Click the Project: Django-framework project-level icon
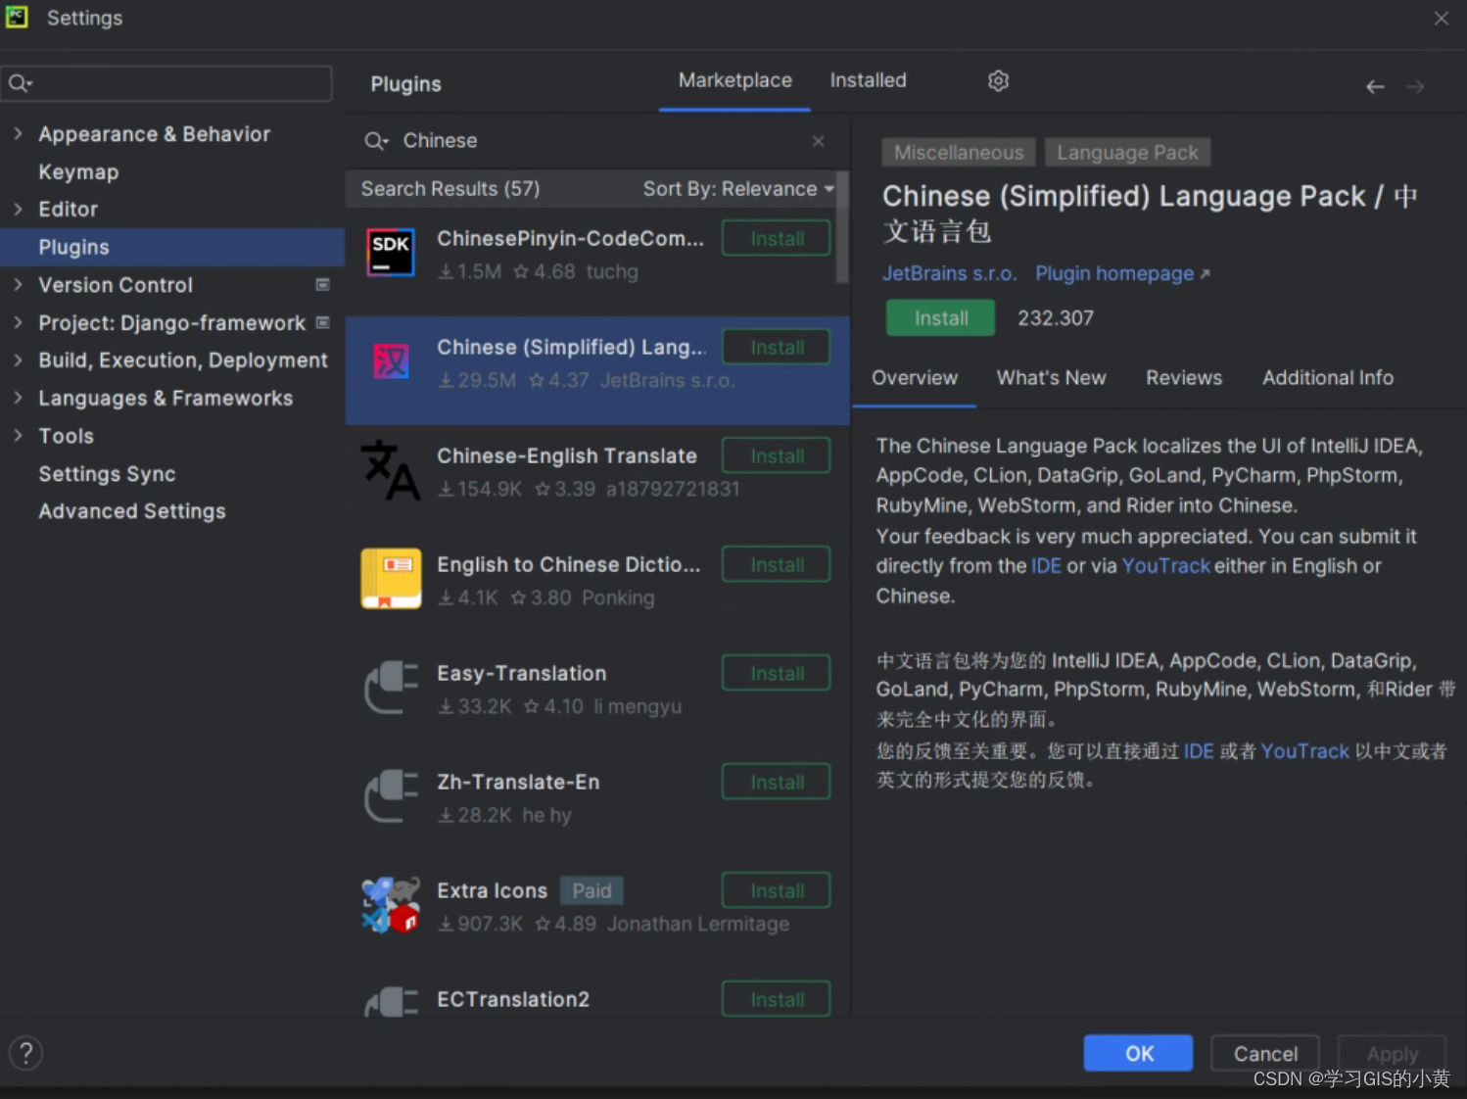This screenshot has width=1467, height=1099. point(322,322)
